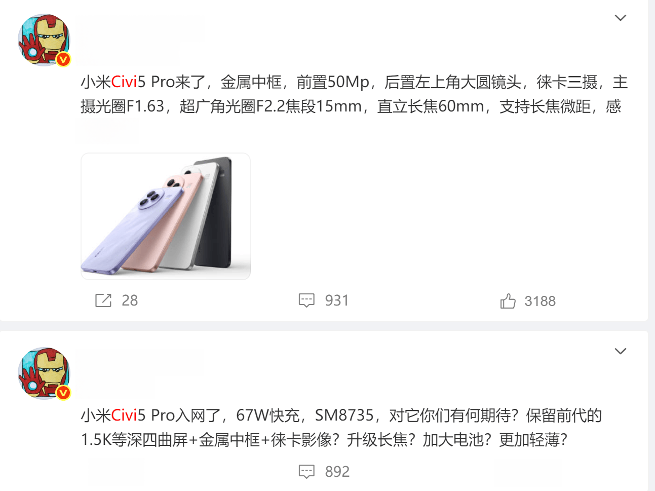The width and height of the screenshot is (655, 491).
Task: Expand first post's chevron options menu
Action: (x=621, y=18)
